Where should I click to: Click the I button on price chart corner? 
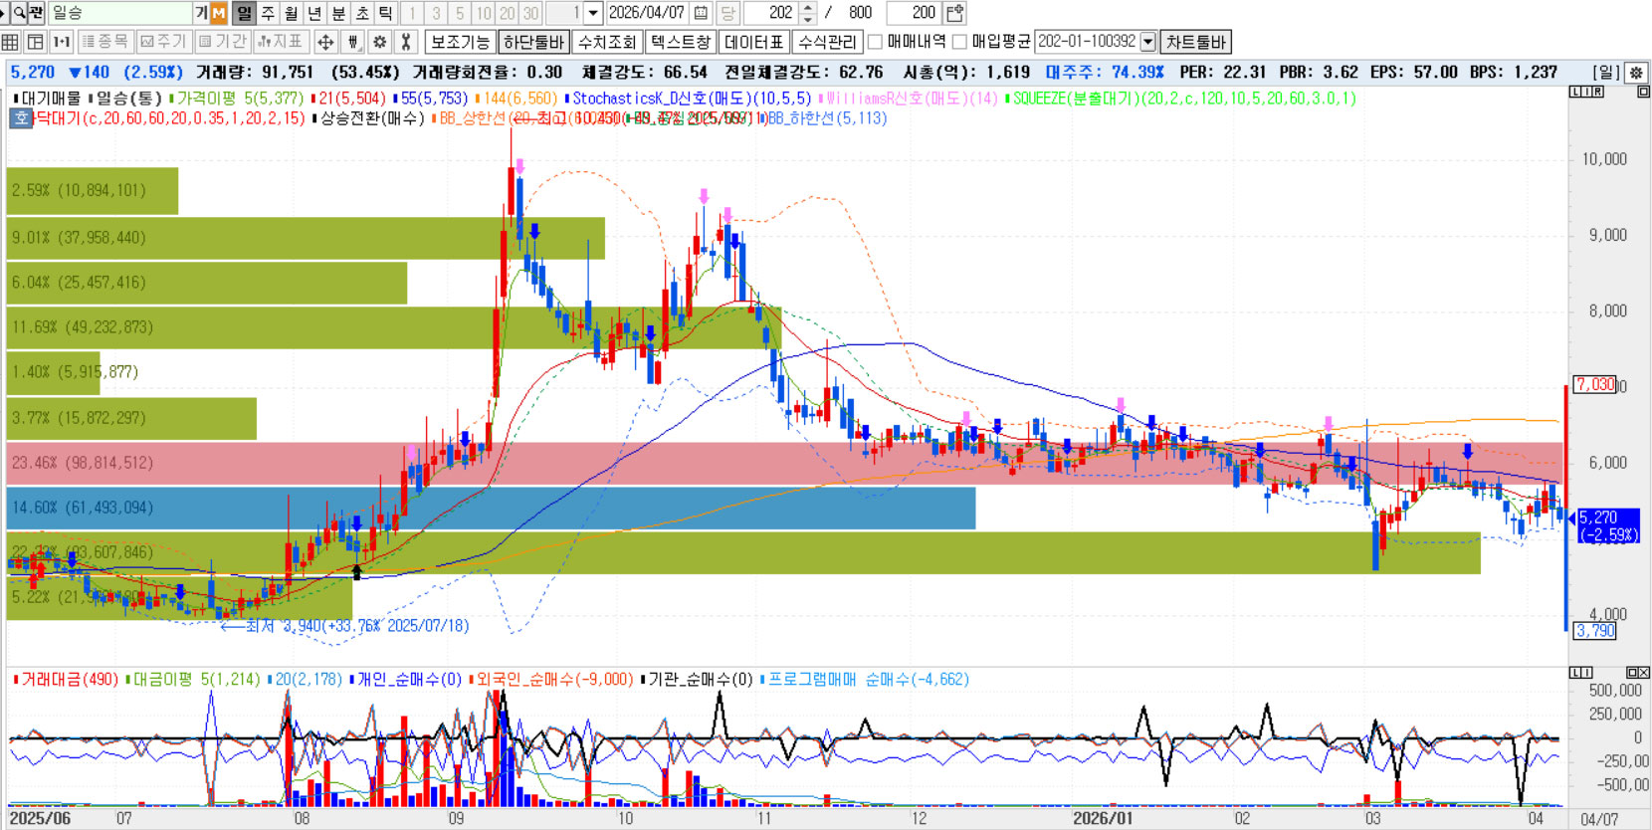1584,92
